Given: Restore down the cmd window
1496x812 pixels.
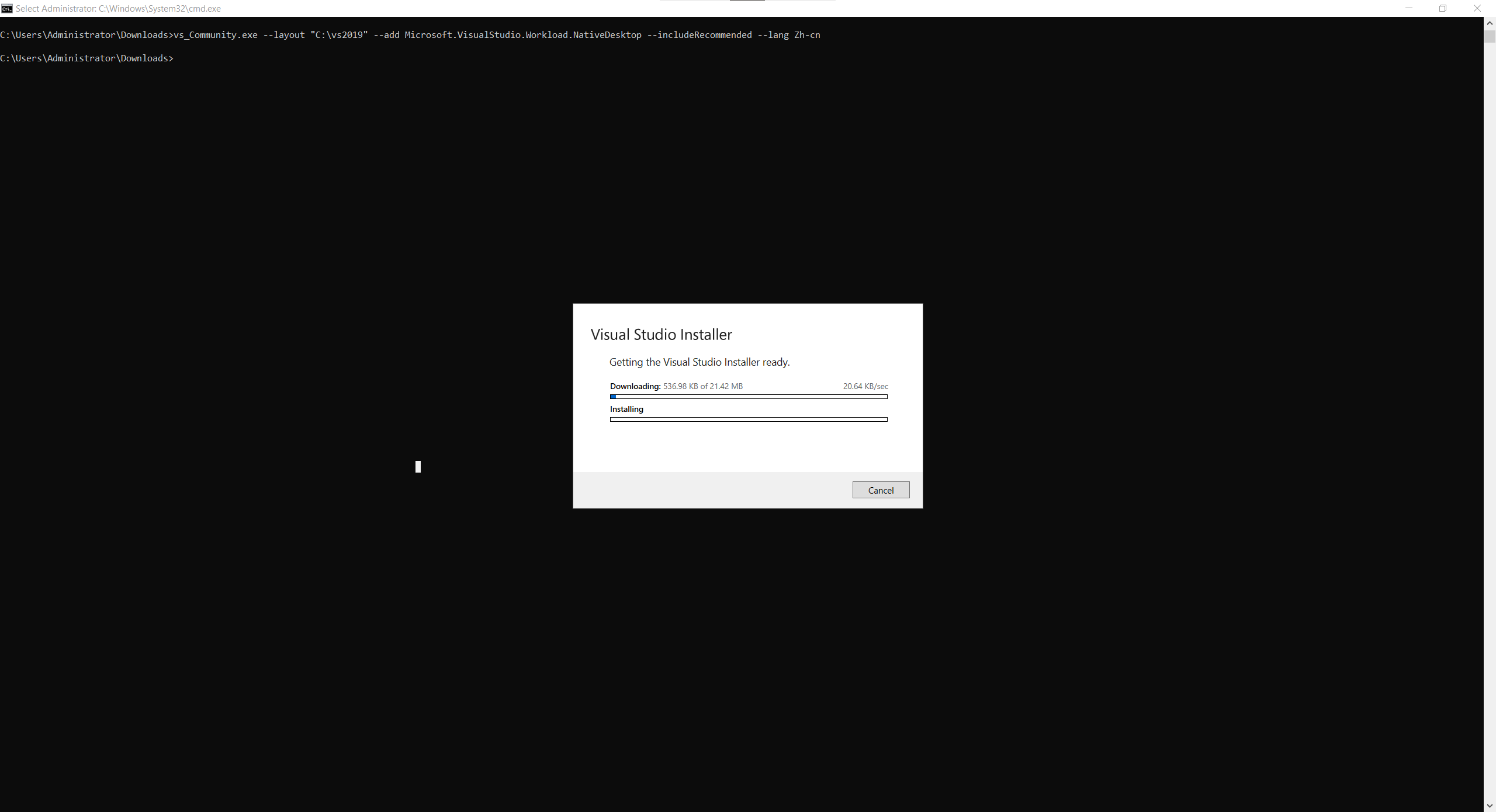Looking at the screenshot, I should click(x=1443, y=8).
